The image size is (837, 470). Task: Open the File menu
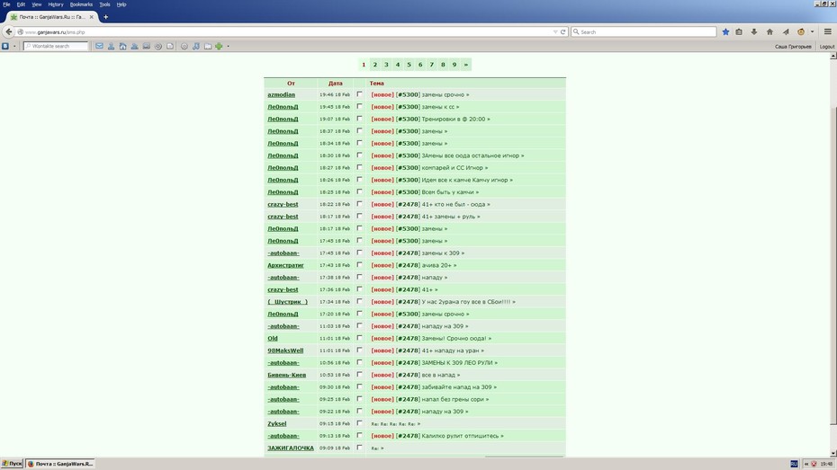(x=6, y=4)
